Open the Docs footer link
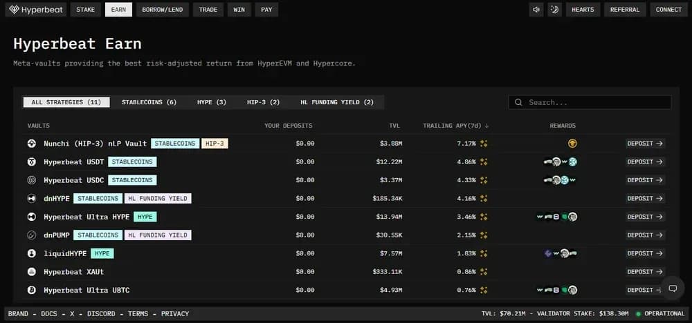This screenshot has height=323, width=692. pos(49,314)
